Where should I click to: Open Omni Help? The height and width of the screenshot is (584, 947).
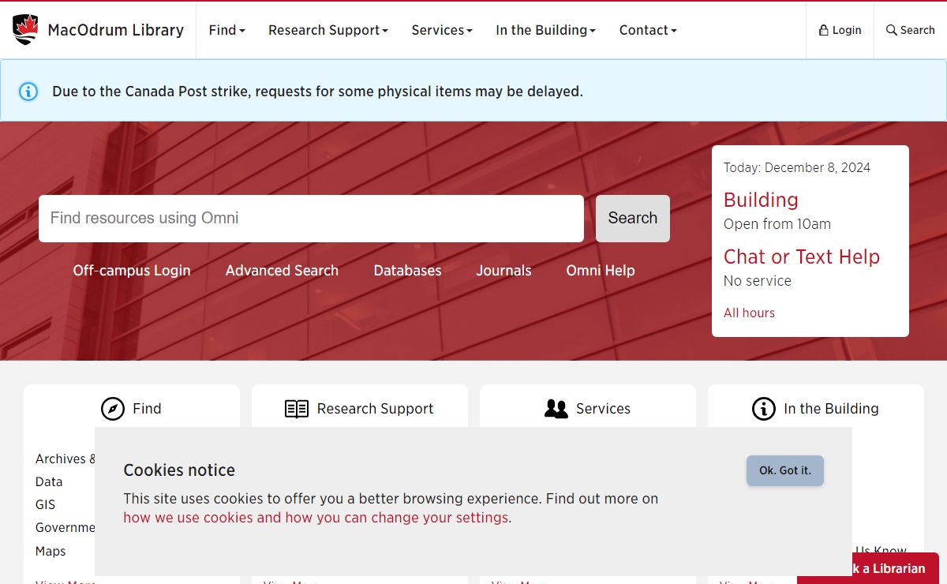[601, 271]
